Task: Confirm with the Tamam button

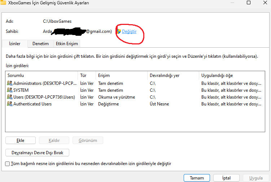Action: (x=197, y=178)
